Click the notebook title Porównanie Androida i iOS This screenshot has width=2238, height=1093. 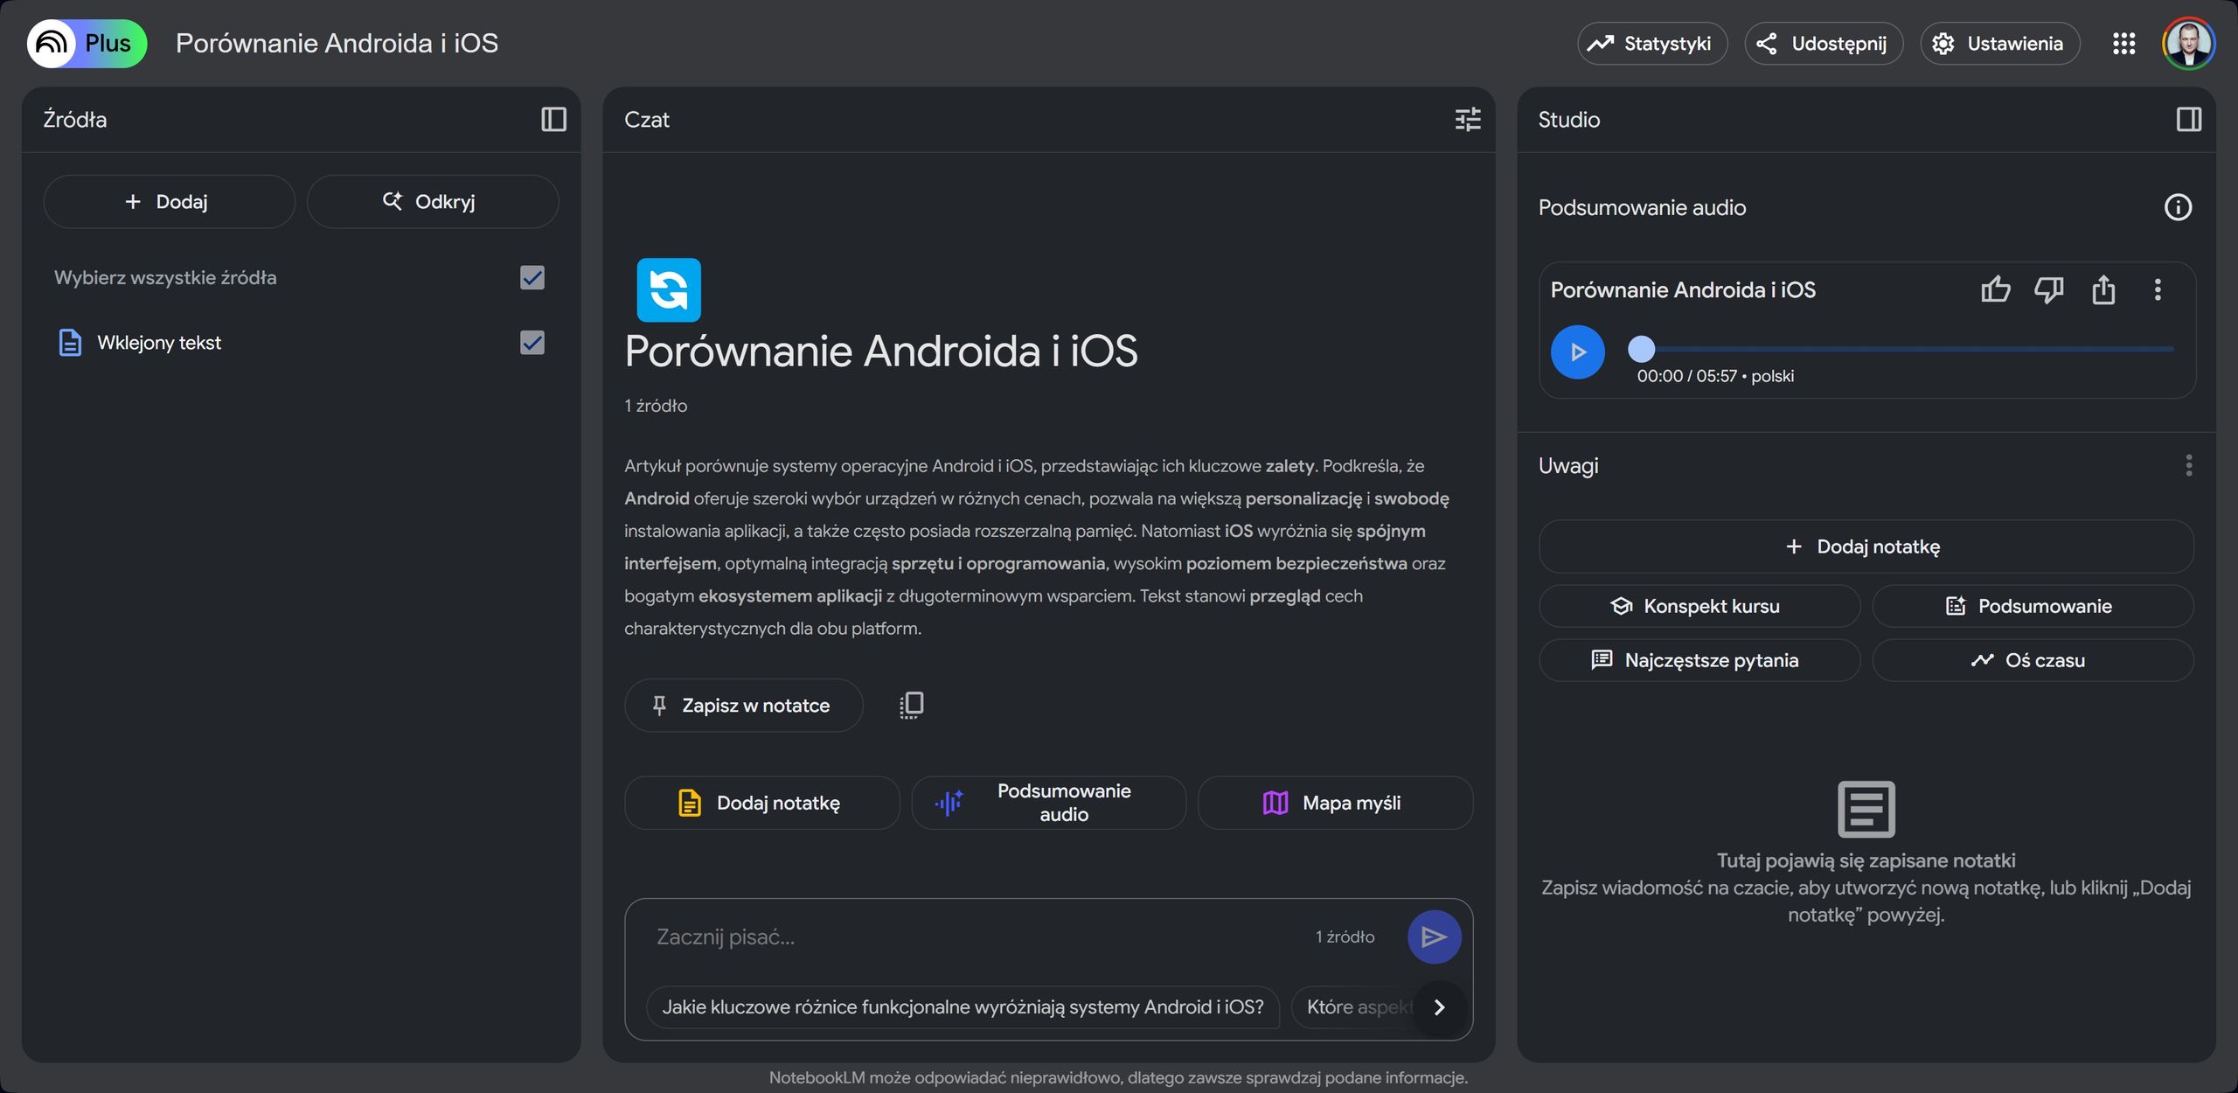click(337, 44)
